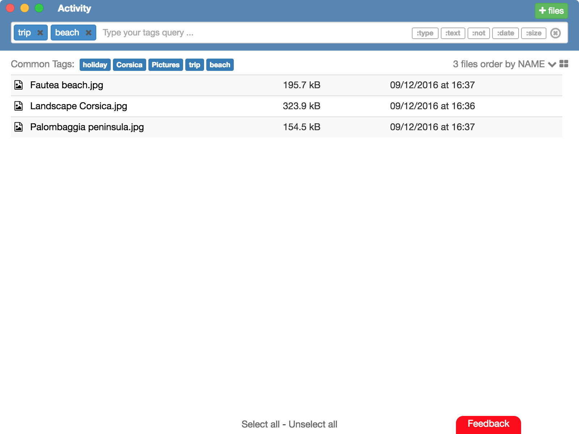Image resolution: width=579 pixels, height=434 pixels.
Task: Open the Feedback form
Action: (x=489, y=424)
